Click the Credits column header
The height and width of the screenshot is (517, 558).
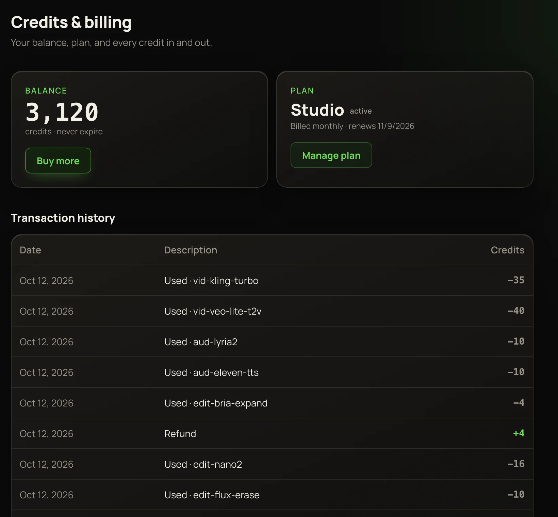[507, 250]
